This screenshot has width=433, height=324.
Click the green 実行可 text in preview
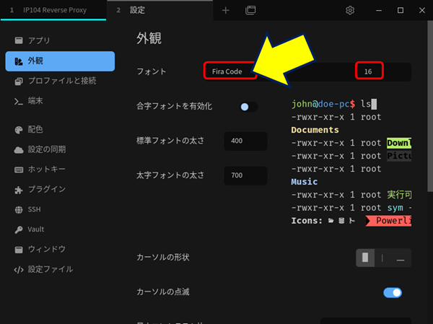pos(399,195)
